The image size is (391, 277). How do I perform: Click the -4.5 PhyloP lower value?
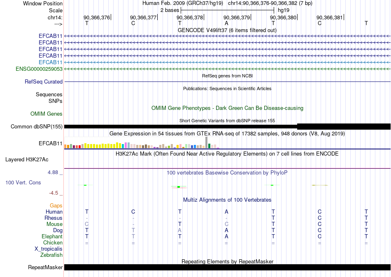pos(54,193)
